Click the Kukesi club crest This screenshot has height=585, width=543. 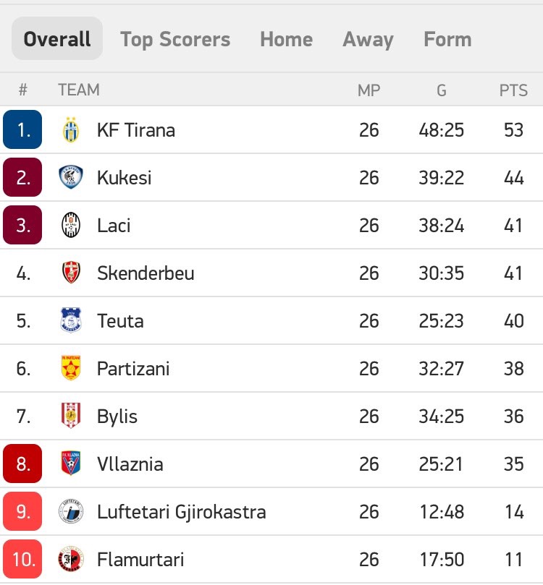pos(70,177)
